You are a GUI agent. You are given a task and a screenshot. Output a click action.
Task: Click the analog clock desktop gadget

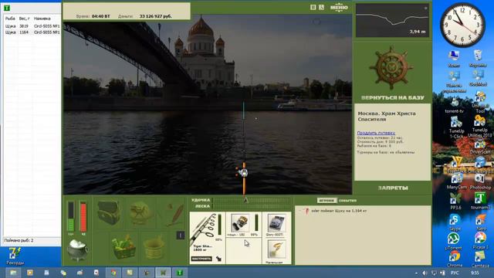462,25
